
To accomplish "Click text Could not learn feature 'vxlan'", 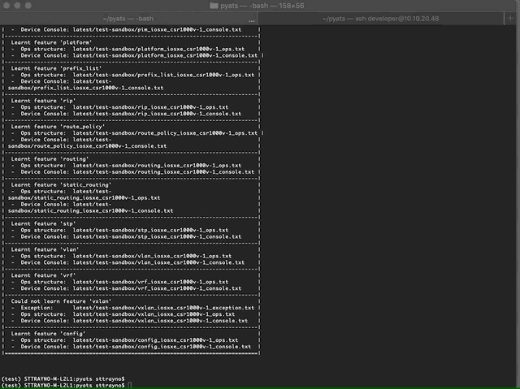I will 62,301.
